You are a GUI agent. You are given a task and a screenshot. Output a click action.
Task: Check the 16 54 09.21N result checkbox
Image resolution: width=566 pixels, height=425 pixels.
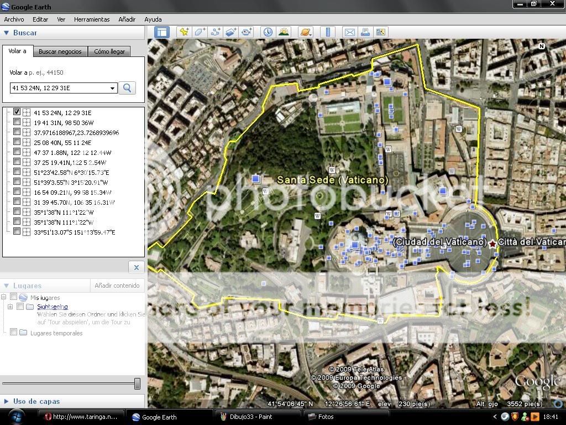point(17,192)
